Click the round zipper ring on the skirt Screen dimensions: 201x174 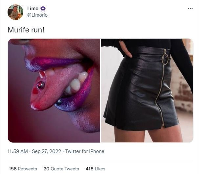(166, 58)
